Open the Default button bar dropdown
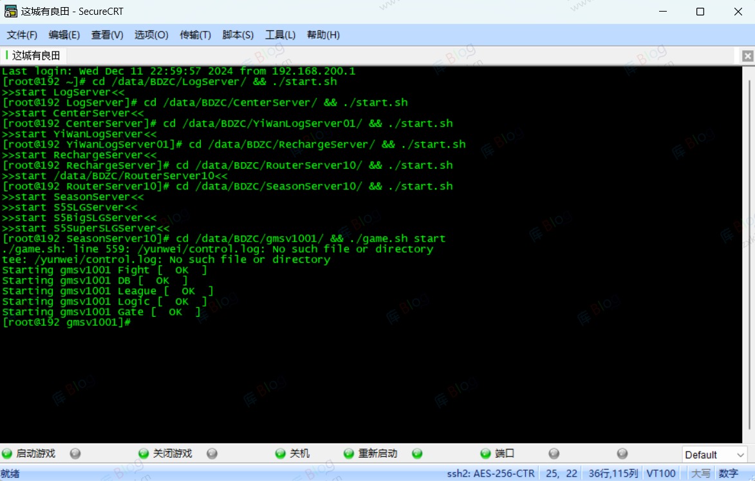Viewport: 755px width, 481px height. tap(714, 455)
